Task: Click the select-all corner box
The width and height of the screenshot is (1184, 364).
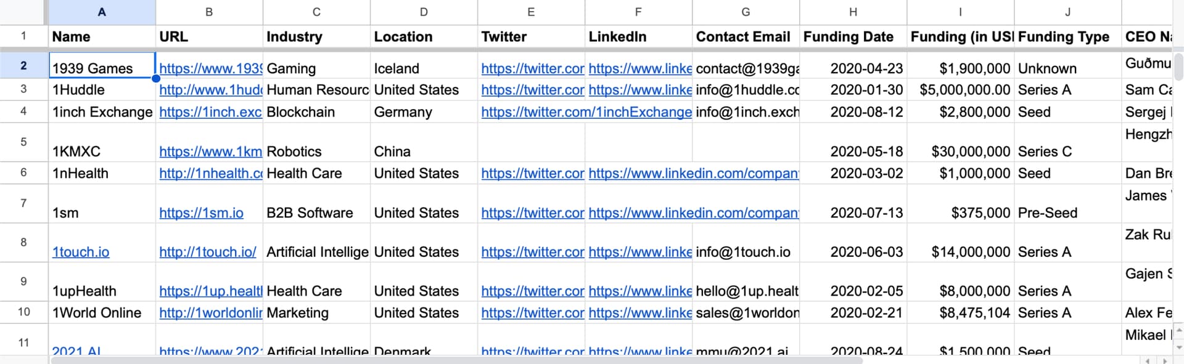Action: (x=23, y=12)
